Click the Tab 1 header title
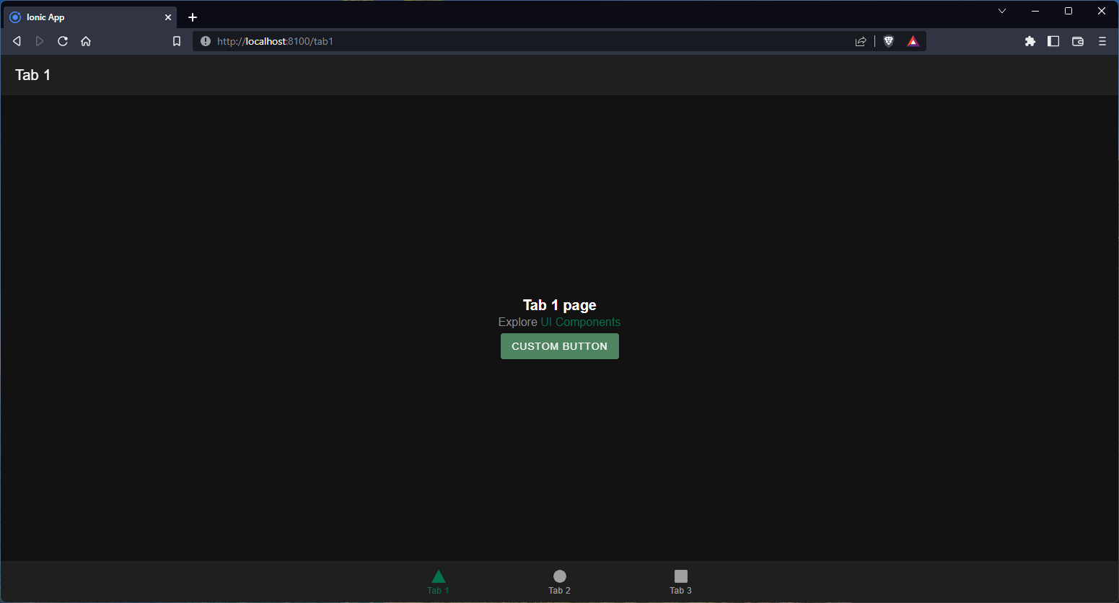The image size is (1119, 603). [x=32, y=75]
